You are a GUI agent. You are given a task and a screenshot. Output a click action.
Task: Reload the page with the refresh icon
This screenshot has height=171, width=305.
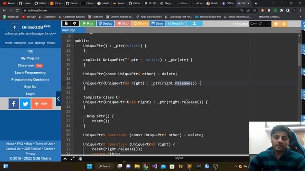[17, 10]
